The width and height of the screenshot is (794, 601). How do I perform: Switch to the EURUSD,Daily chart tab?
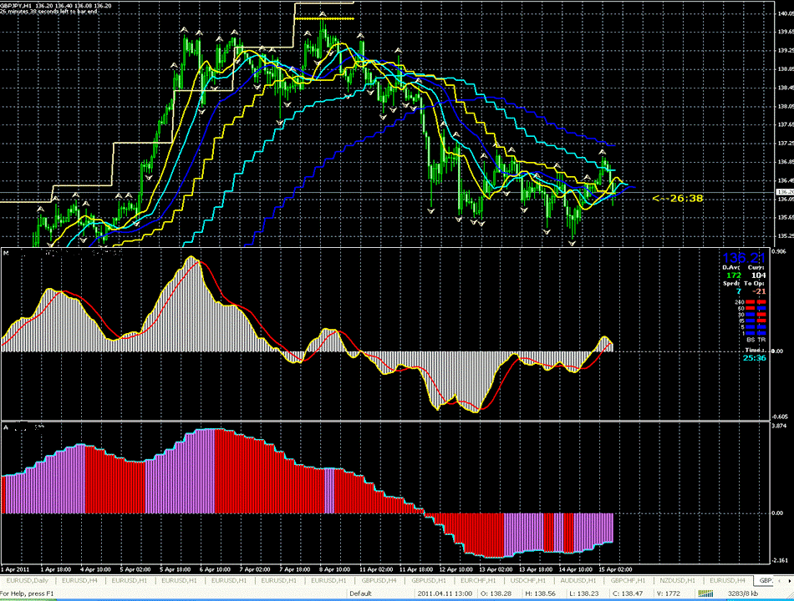click(28, 580)
